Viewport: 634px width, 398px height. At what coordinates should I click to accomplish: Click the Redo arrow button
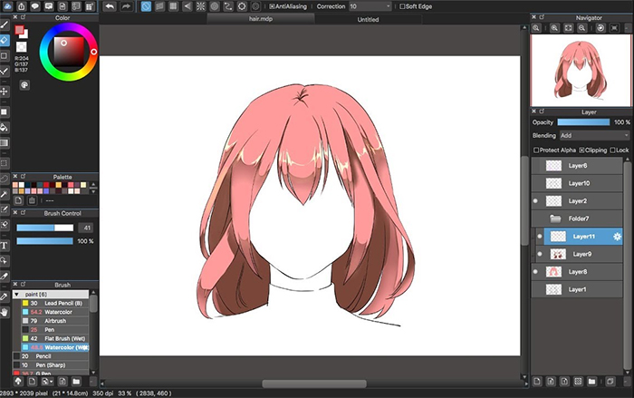[x=126, y=6]
